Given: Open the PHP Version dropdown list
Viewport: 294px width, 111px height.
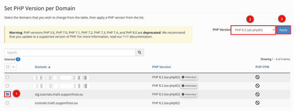Looking at the screenshot, I should coord(253,30).
